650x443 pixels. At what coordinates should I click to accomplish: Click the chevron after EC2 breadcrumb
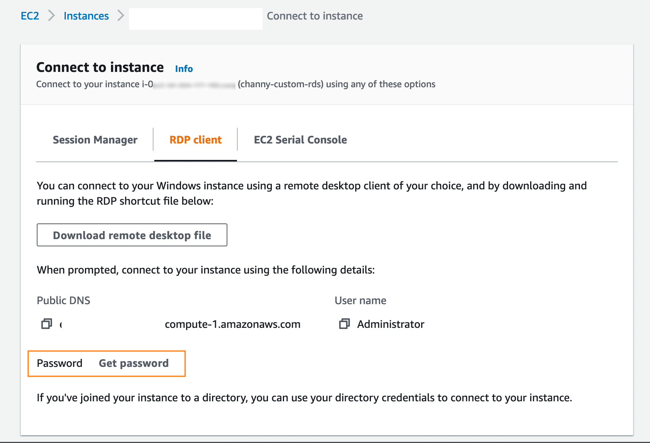click(x=52, y=16)
